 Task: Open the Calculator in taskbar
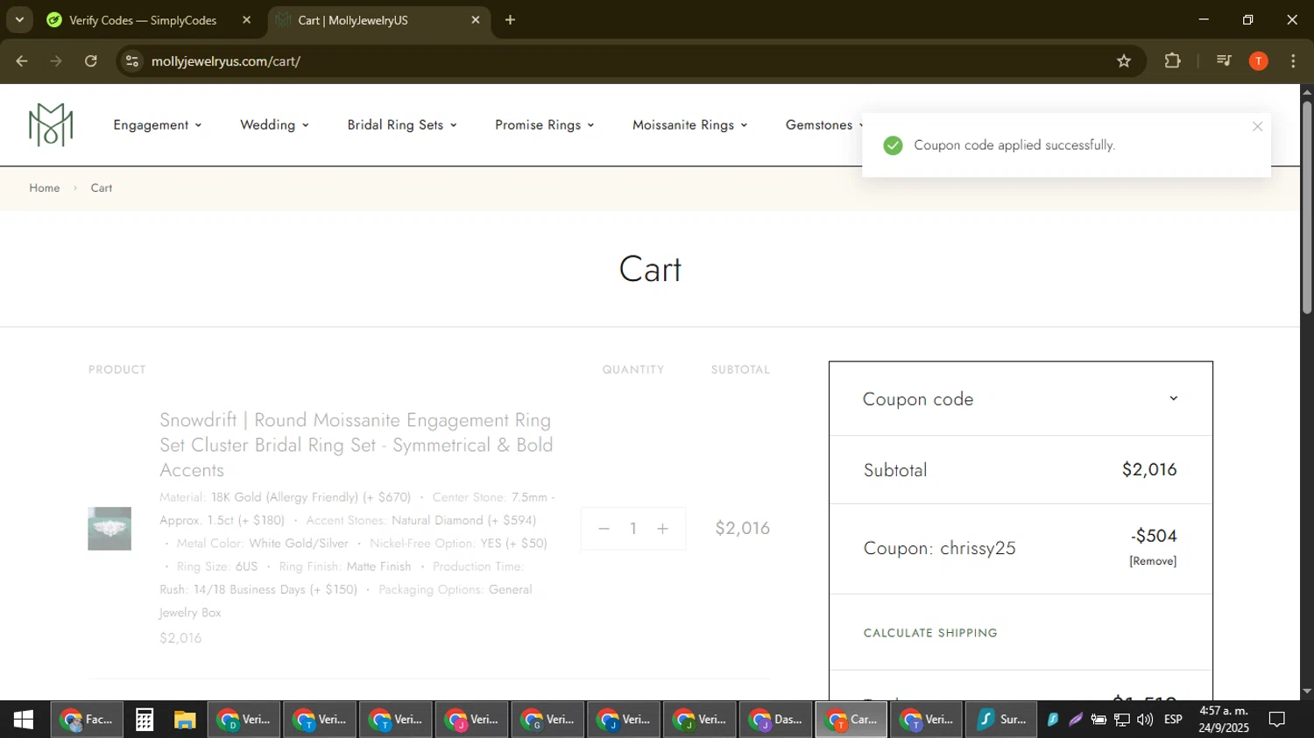point(145,720)
